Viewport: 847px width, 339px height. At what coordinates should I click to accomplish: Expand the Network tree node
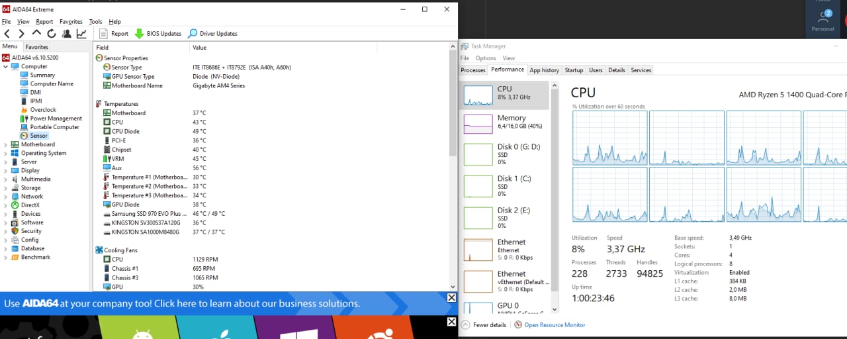point(6,196)
